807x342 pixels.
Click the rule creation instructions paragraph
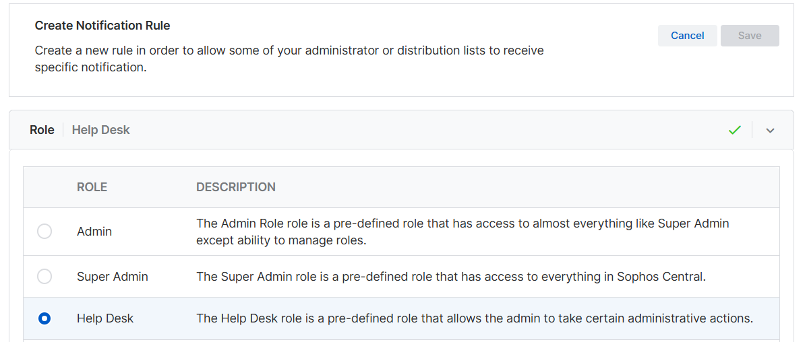[x=289, y=59]
